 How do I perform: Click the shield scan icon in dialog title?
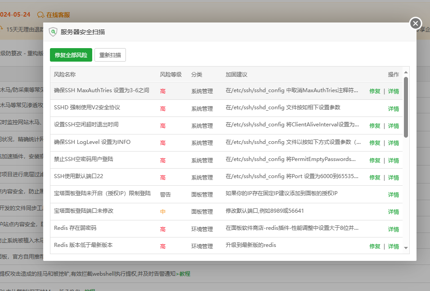53,32
